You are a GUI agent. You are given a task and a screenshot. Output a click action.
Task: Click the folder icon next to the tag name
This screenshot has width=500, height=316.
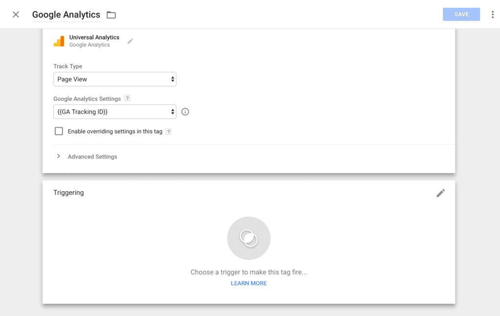pos(111,15)
